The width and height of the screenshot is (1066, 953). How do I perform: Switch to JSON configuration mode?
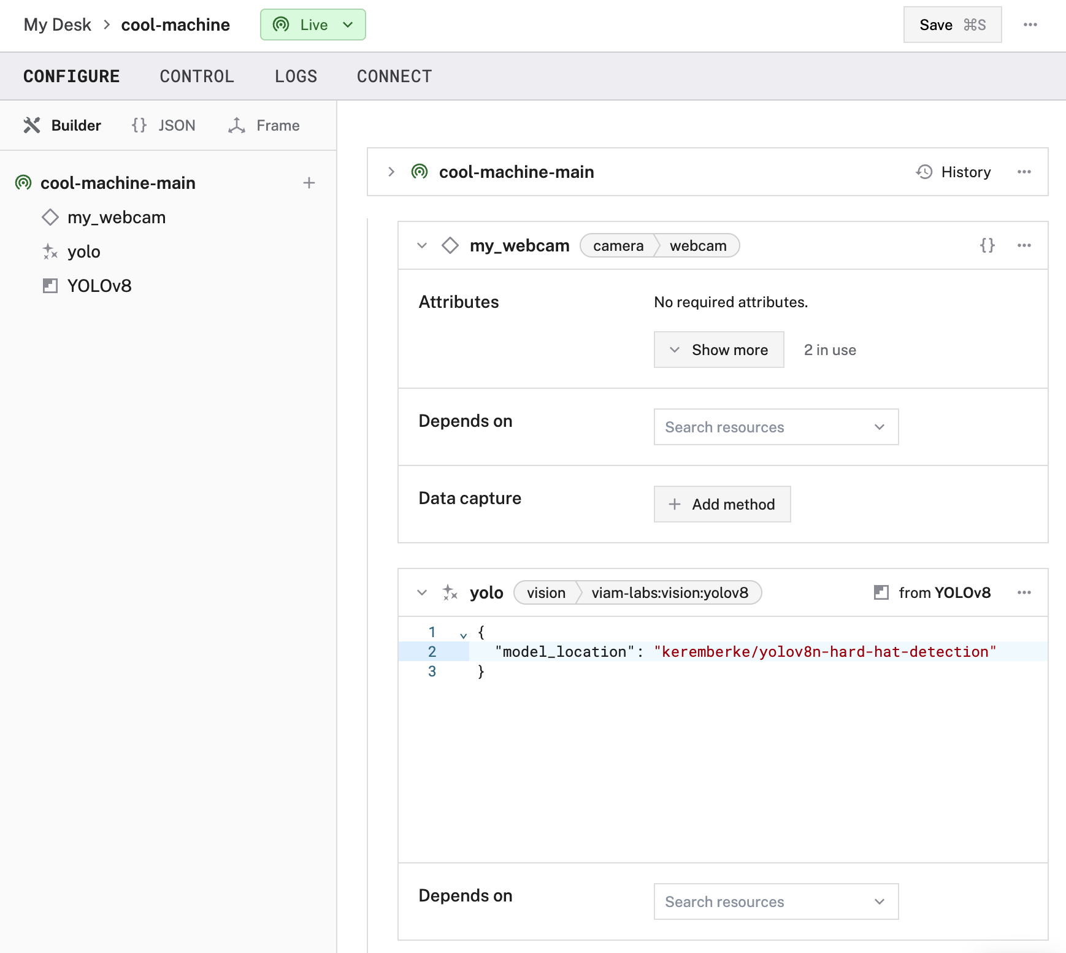coord(164,125)
